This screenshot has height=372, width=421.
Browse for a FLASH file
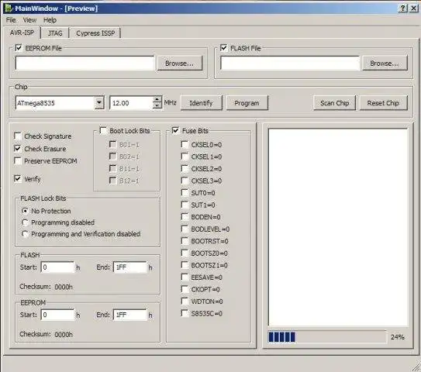(385, 64)
